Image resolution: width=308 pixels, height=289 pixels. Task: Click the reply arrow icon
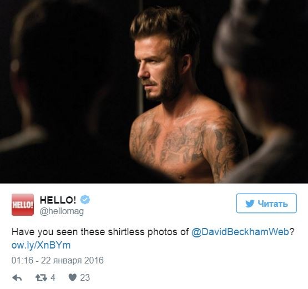17,277
